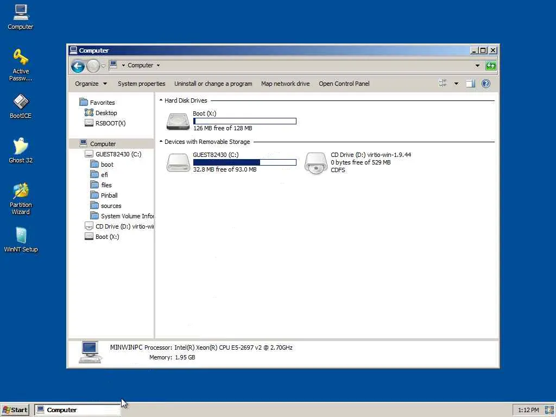Expand dropdown arrow after Computer in address
The image size is (556, 417).
[x=158, y=65]
